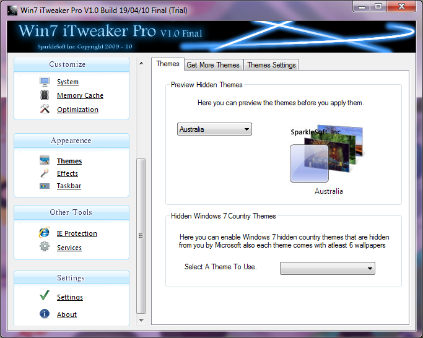Click the Preview Hidden Themes group label
The image size is (423, 338).
pos(207,85)
